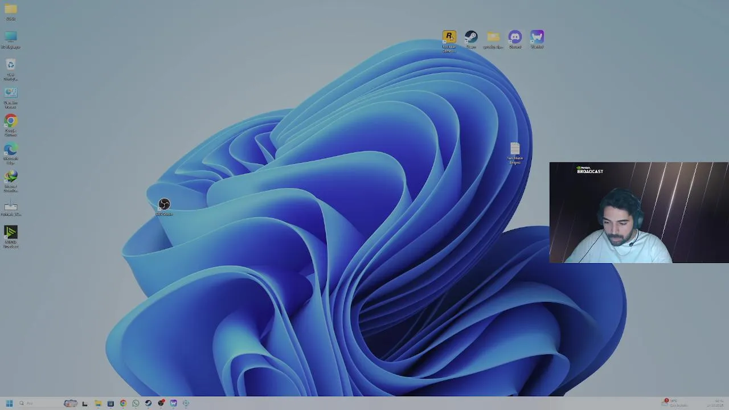The width and height of the screenshot is (729, 410).
Task: Open the white drive-shaped desktop shortcut
Action: [x=10, y=207]
